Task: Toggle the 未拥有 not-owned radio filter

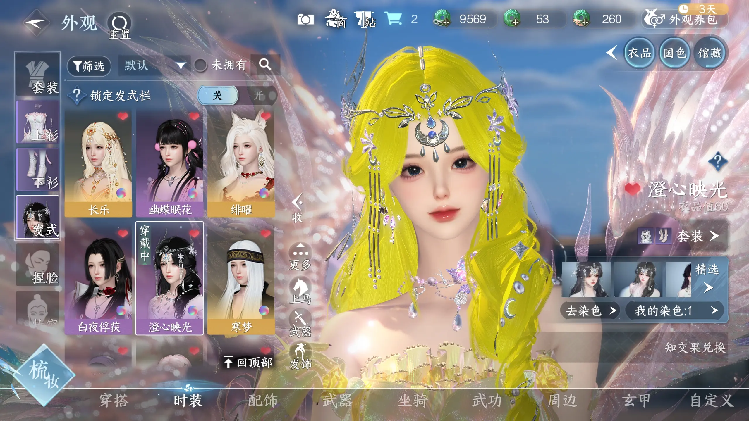Action: (x=201, y=65)
